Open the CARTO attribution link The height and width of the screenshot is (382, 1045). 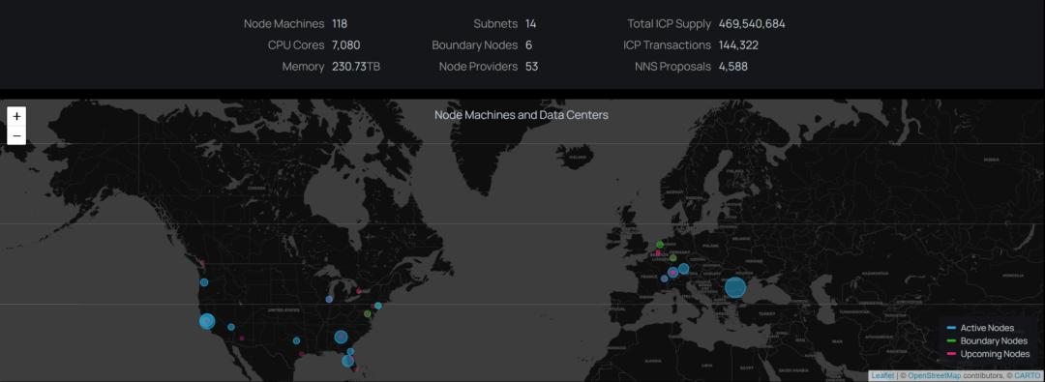point(1027,376)
